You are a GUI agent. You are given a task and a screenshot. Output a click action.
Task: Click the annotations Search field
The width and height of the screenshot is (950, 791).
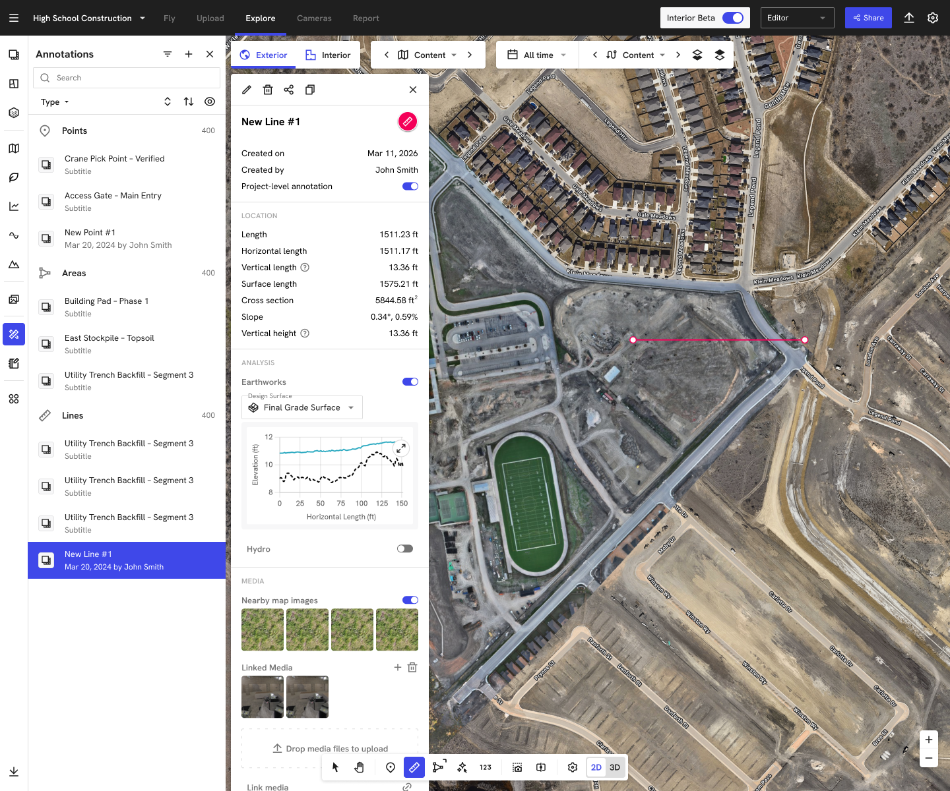pos(127,78)
